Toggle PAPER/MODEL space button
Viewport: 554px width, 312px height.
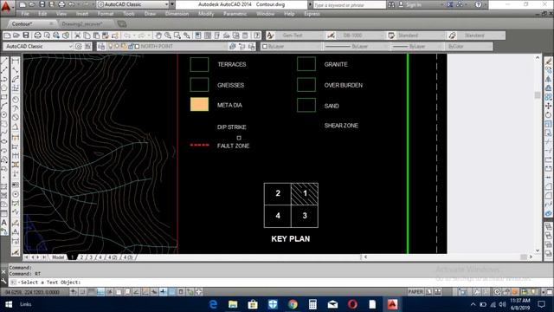pos(415,292)
